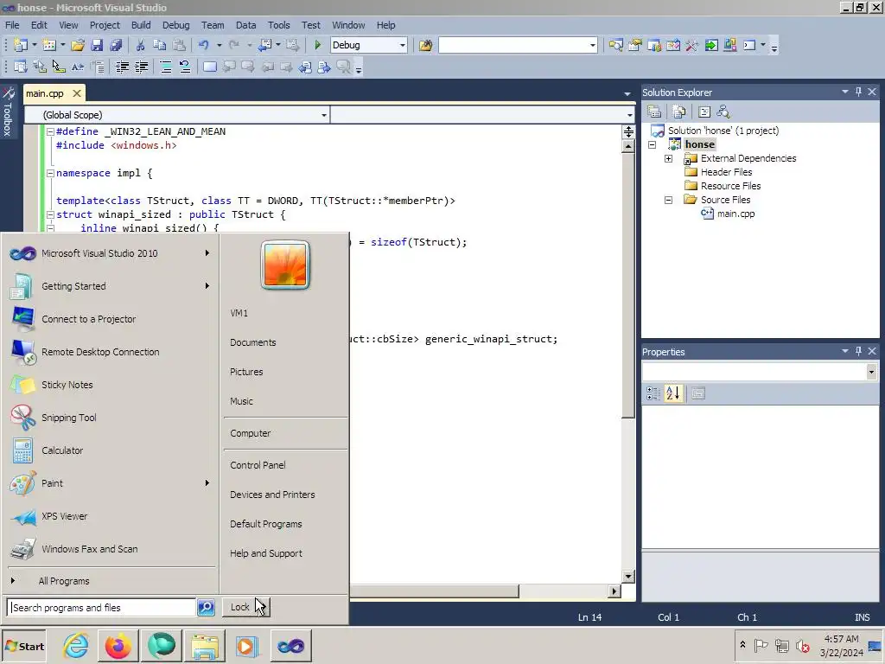Image resolution: width=885 pixels, height=664 pixels.
Task: Open the Toolbox side tab
Action: [x=8, y=112]
